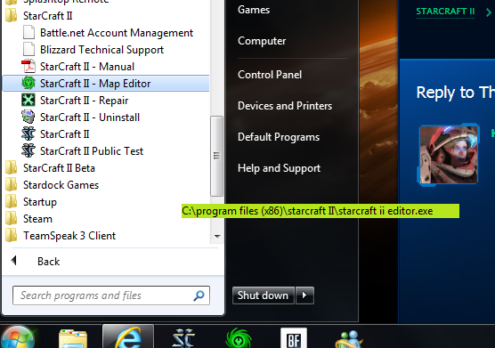Open Help and Support
Viewport: 495px width, 348px height.
(279, 168)
